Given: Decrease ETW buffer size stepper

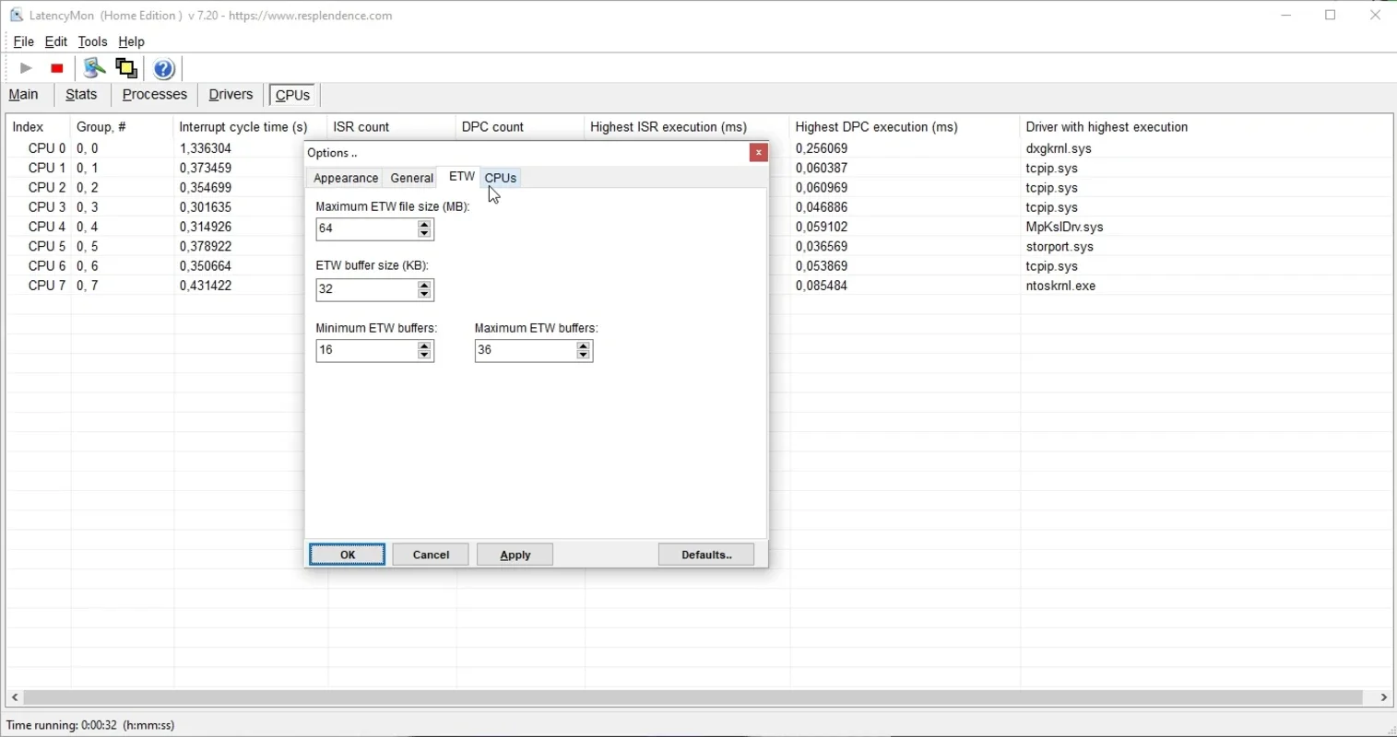Looking at the screenshot, I should (424, 294).
